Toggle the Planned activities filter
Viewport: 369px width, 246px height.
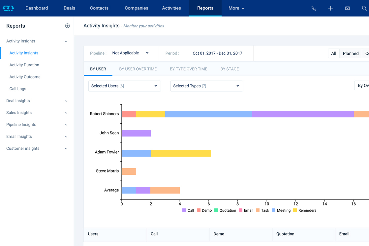pos(351,53)
